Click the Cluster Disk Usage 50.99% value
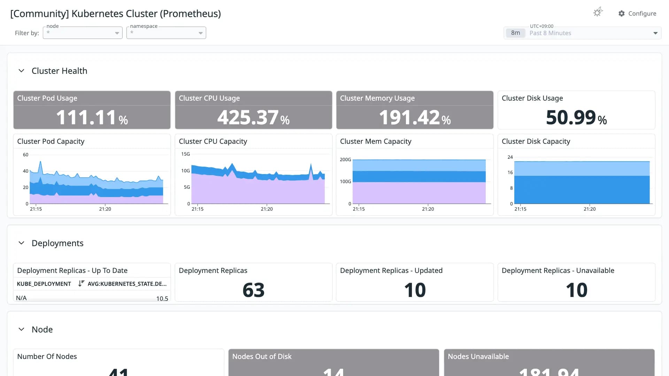The width and height of the screenshot is (669, 376). coord(576,117)
